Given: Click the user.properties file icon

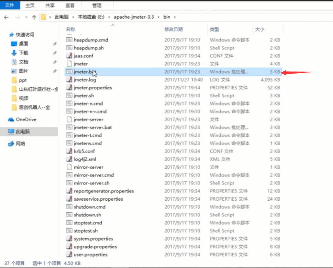Looking at the screenshot, I should point(69,254).
